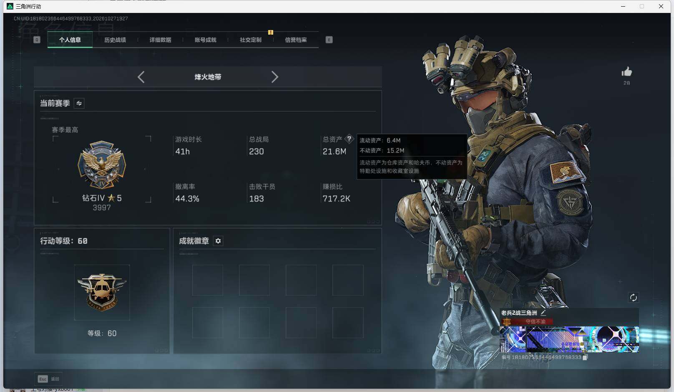The width and height of the screenshot is (674, 392).
Task: Open the 社交定制 tab
Action: (x=250, y=40)
